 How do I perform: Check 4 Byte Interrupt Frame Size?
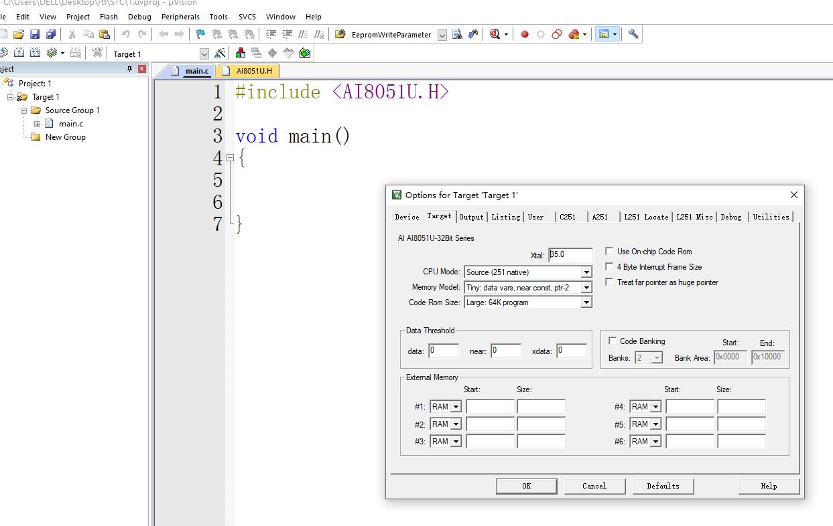609,267
